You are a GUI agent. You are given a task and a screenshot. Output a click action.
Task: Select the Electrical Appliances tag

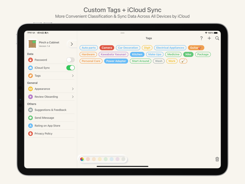pos(170,48)
